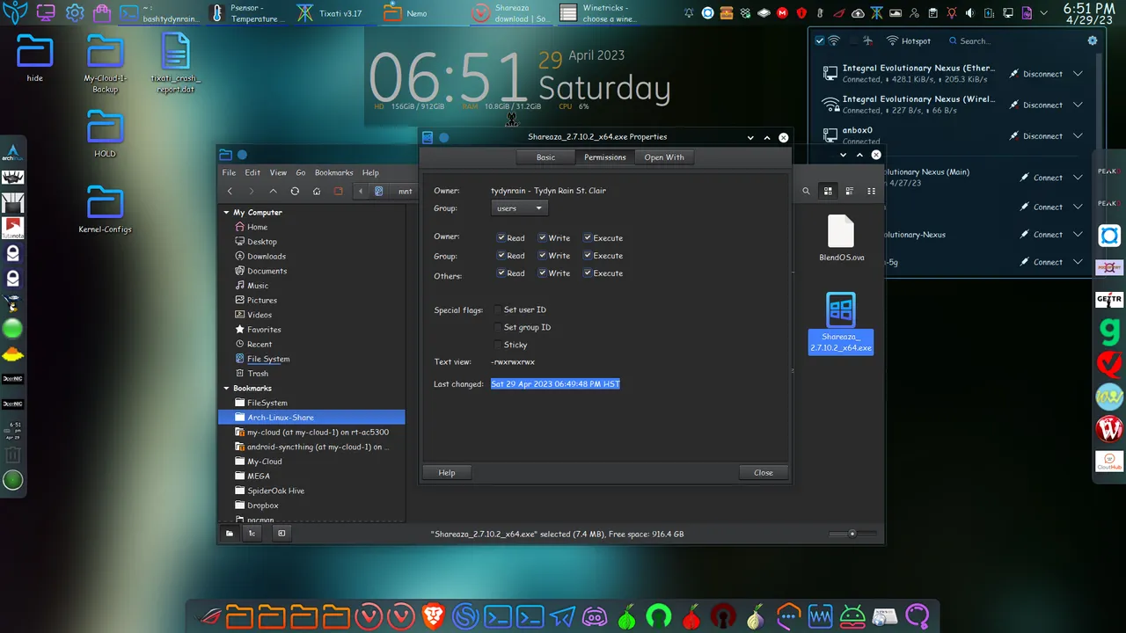Expand details for anbox0 connection

click(1078, 136)
